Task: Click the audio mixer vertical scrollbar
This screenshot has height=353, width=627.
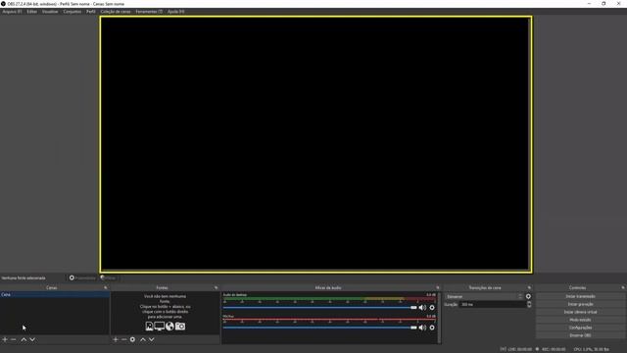Action: coord(440,318)
